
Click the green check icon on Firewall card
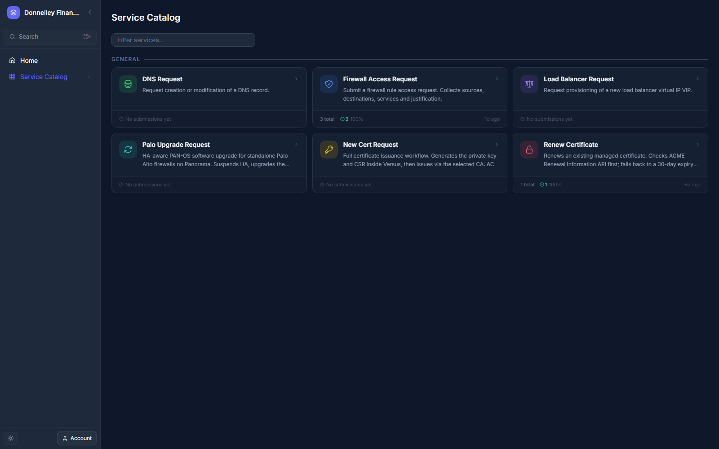342,119
